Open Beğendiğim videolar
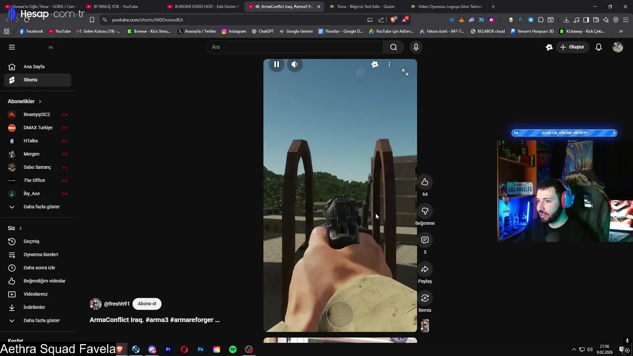The image size is (633, 356). tap(38, 281)
